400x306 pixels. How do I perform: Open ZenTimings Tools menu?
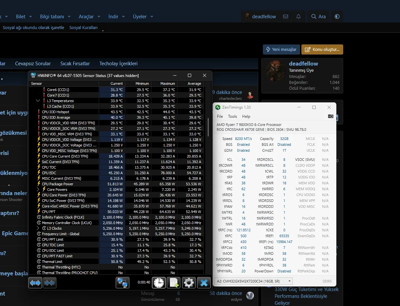[x=232, y=116]
